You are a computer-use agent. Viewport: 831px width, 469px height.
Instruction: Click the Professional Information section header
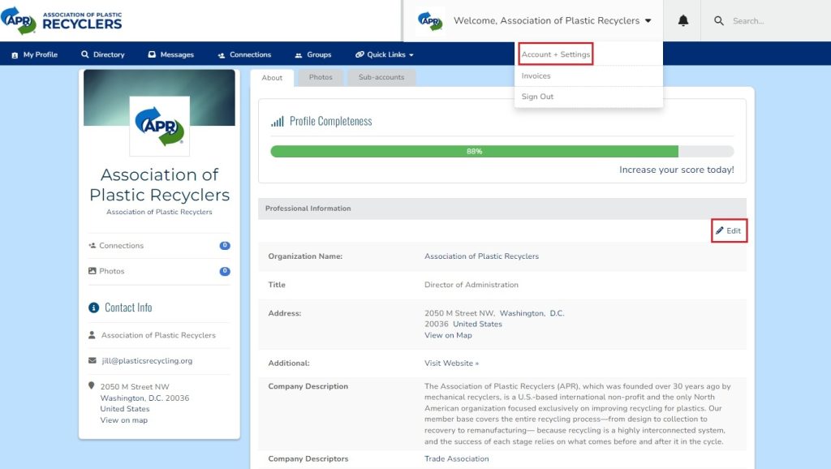pos(502,209)
